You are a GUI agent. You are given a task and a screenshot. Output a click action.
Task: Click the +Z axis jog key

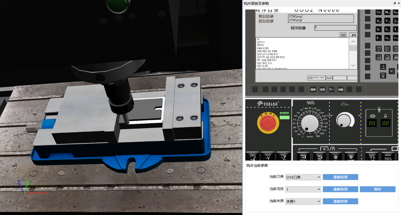283,157
